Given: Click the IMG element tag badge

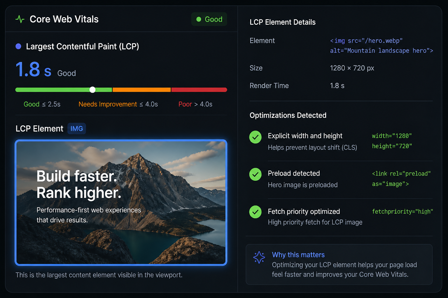Looking at the screenshot, I should pos(77,129).
